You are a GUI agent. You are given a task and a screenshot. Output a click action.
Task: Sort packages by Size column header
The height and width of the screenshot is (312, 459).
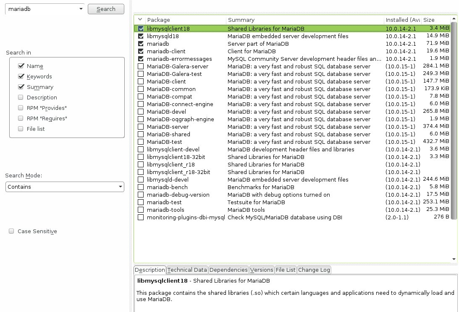pyautogui.click(x=435, y=20)
